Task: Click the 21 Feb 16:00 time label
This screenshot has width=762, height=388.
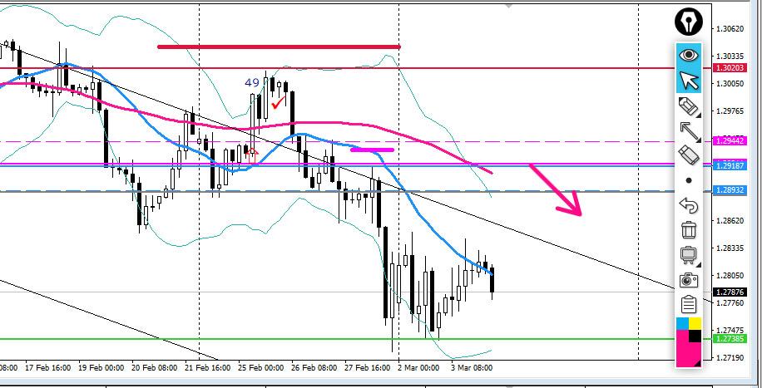Action: 206,368
